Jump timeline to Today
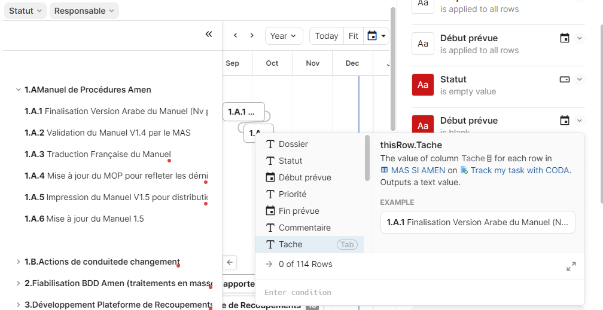Screen dimensions: 603x310 coord(327,36)
